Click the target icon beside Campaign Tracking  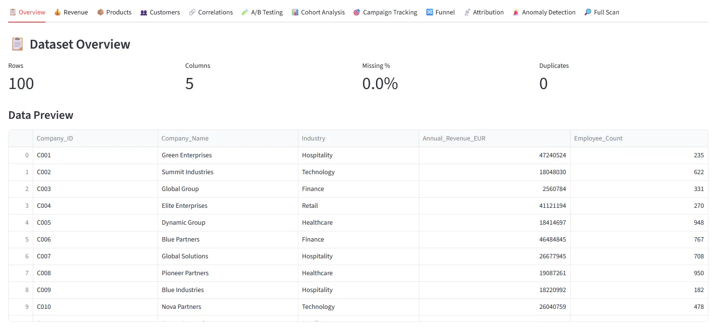356,12
